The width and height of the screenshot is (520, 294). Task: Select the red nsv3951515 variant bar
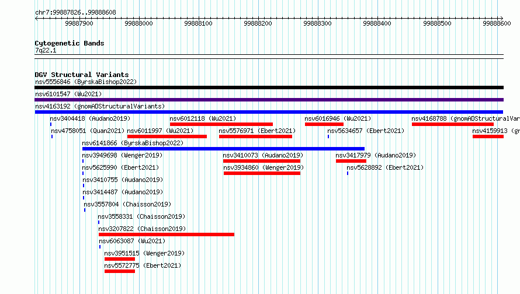[x=120, y=259]
